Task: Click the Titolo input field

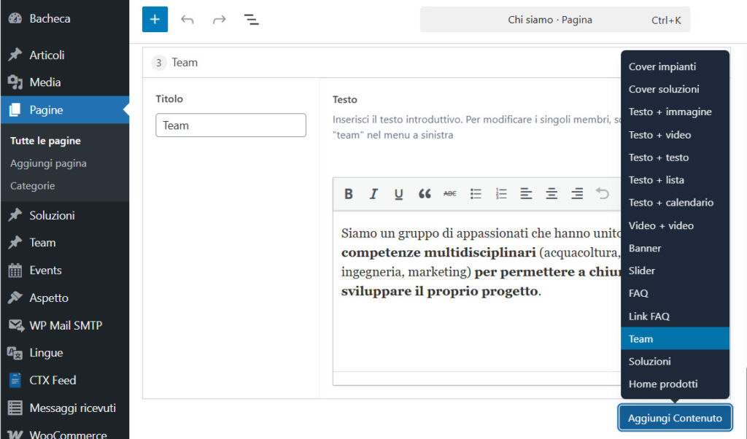Action: pos(231,125)
